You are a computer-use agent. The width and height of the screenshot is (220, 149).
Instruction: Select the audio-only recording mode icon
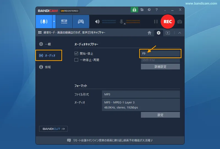click(x=44, y=22)
